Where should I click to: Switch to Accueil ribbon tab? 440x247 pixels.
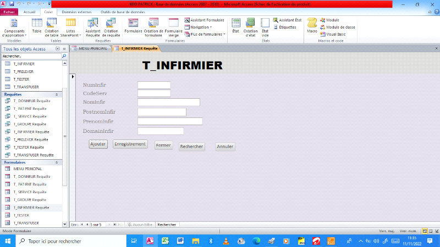[30, 12]
